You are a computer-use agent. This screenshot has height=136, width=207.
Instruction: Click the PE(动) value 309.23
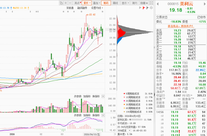click(201, 95)
